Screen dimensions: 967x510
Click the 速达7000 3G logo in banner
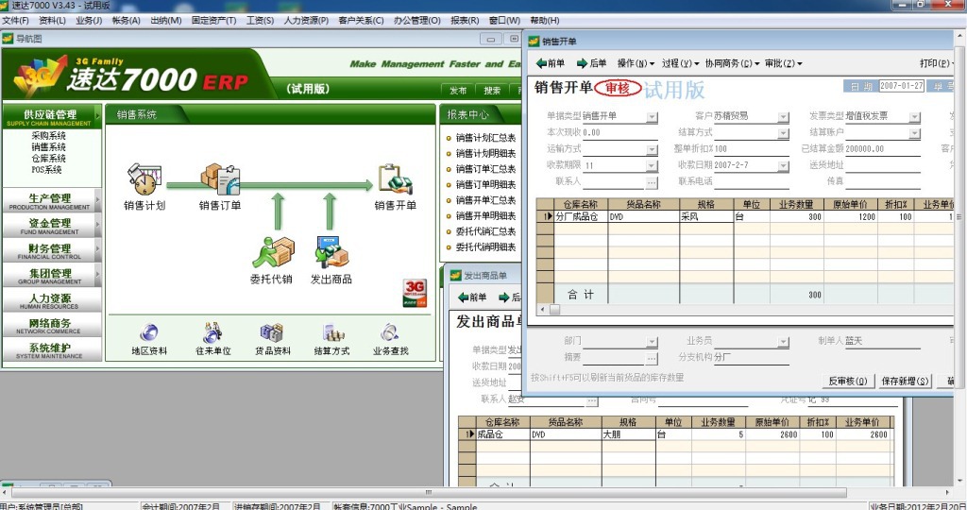pyautogui.click(x=40, y=76)
